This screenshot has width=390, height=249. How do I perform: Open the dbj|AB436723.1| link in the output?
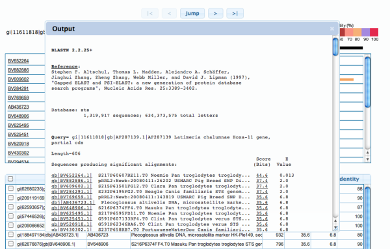(x=73, y=202)
